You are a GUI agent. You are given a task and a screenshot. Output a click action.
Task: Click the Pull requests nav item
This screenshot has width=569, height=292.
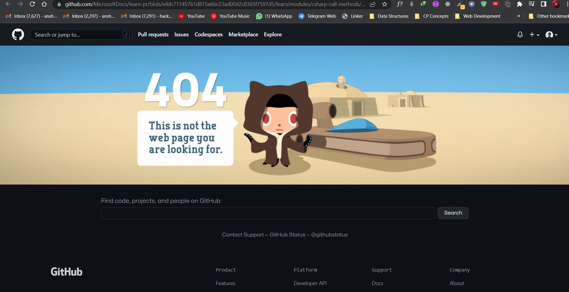click(153, 35)
